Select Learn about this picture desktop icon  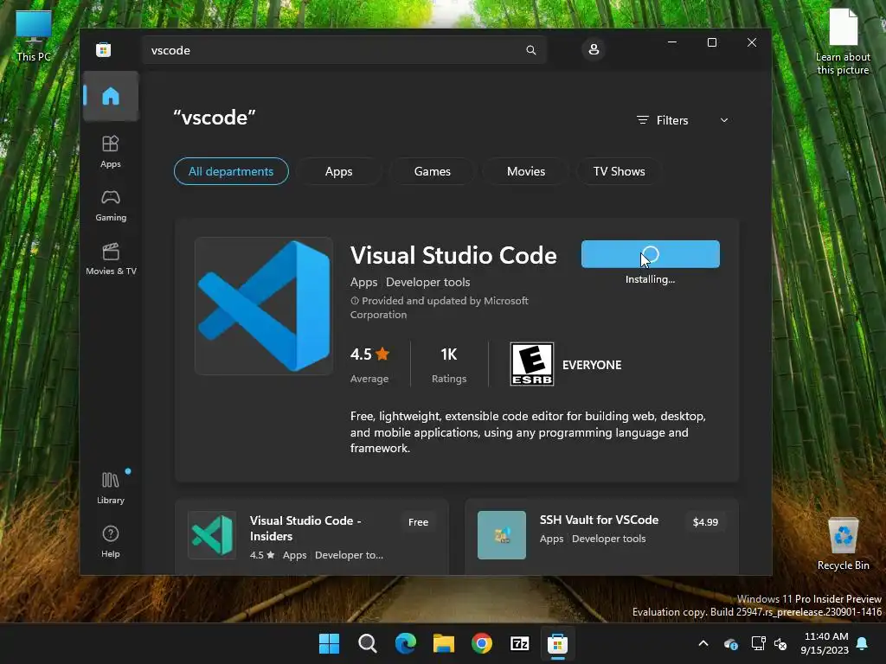(843, 41)
